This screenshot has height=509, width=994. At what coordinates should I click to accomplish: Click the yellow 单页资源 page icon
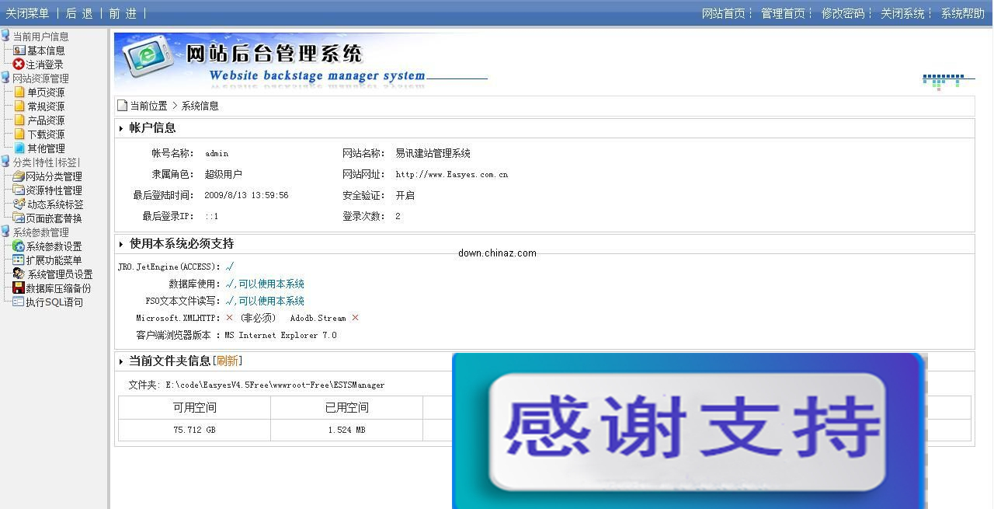coord(19,92)
